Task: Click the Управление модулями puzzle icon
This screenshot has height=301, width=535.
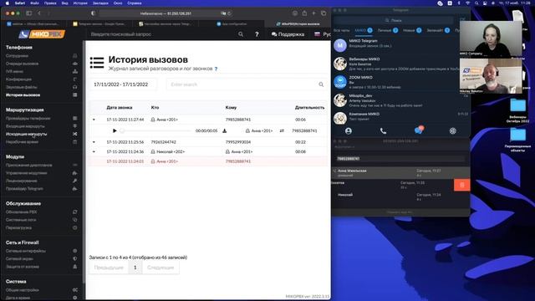Action: pyautogui.click(x=75, y=173)
